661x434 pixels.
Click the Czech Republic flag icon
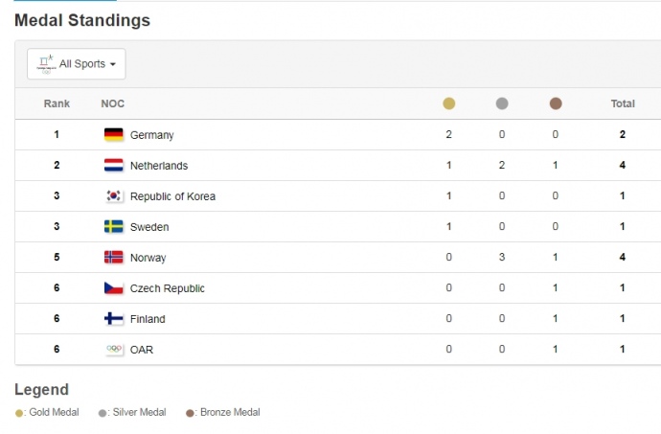(x=113, y=288)
